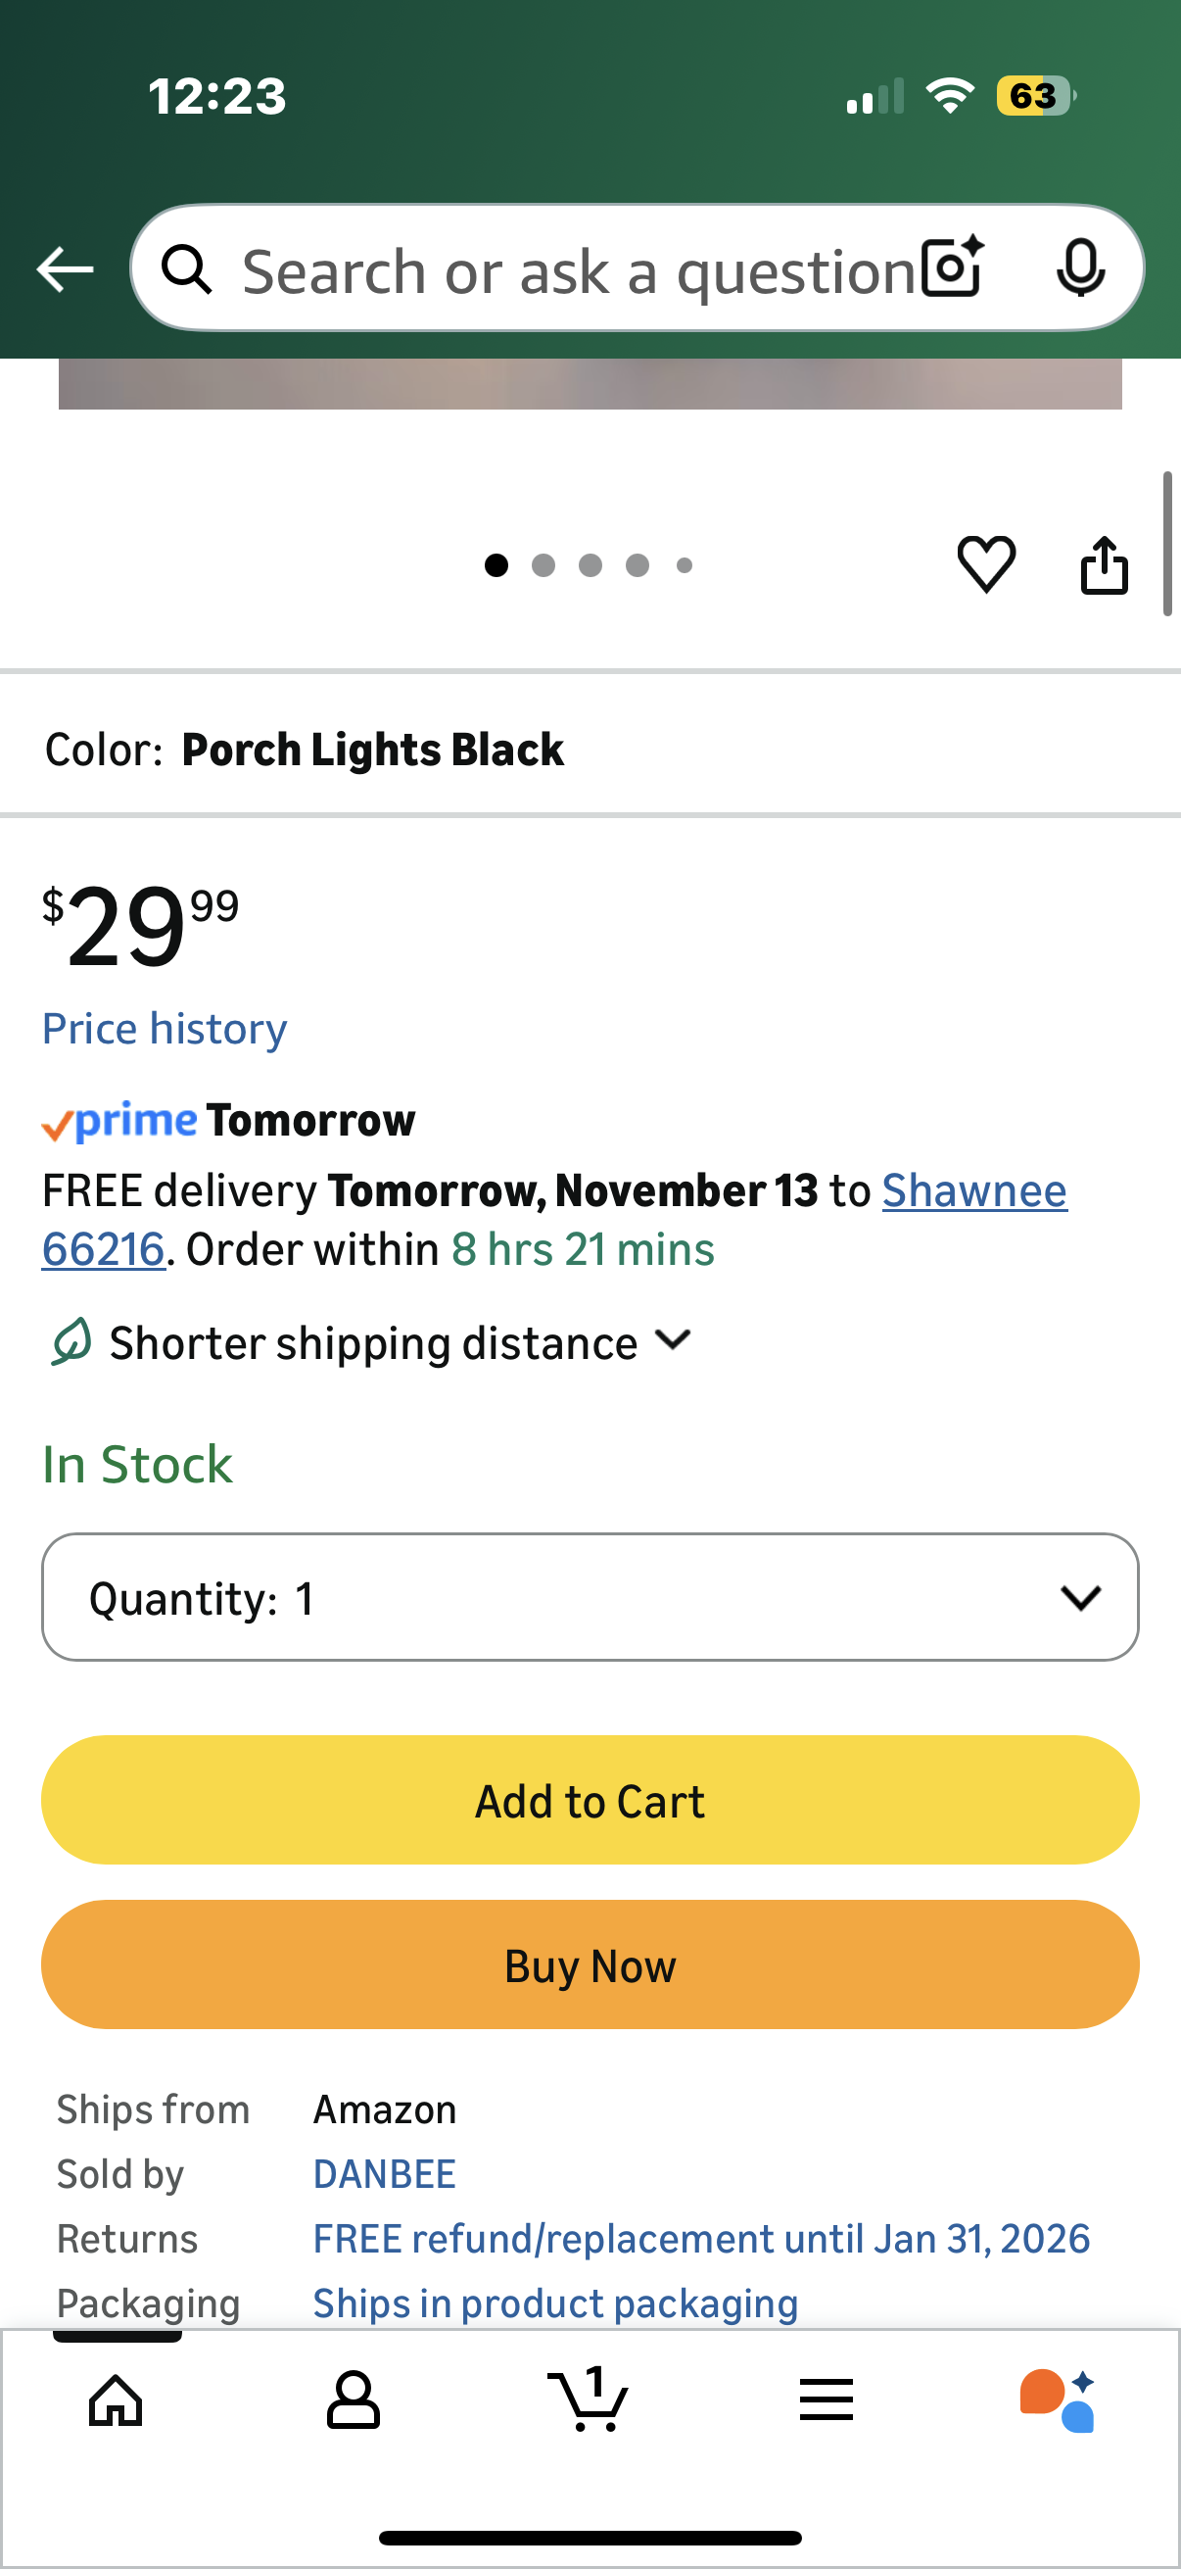Add item to wishlist with the heart icon

[x=986, y=564]
